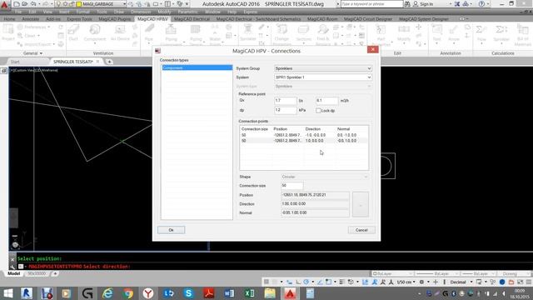
Task: Select the first connection point row
Action: tap(304, 135)
